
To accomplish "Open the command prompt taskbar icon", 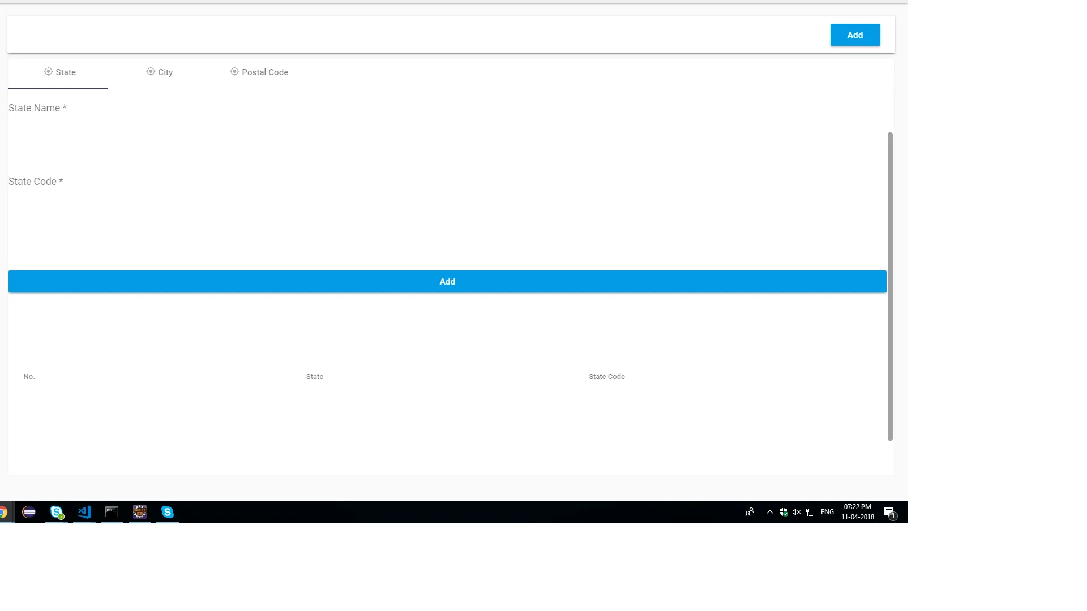I will coord(112,512).
